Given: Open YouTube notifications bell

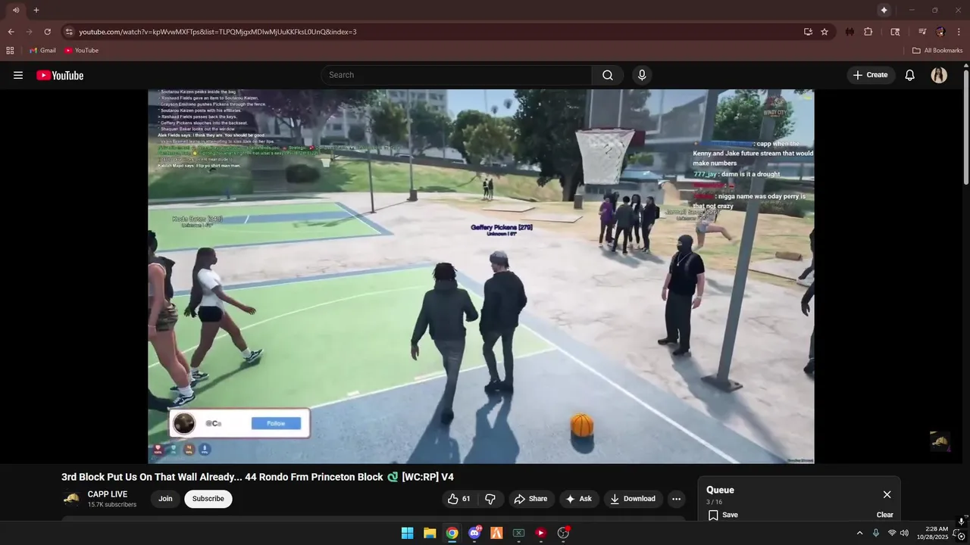Looking at the screenshot, I should tap(910, 75).
